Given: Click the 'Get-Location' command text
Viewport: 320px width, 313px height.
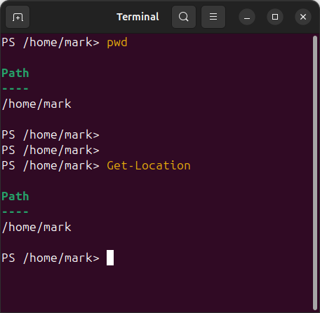Looking at the screenshot, I should pyautogui.click(x=149, y=166).
